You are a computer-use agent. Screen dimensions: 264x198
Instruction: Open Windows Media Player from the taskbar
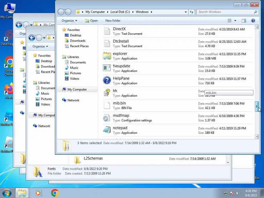pos(38,193)
